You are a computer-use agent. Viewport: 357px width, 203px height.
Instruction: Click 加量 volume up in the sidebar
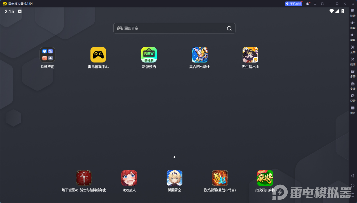pos(353,25)
